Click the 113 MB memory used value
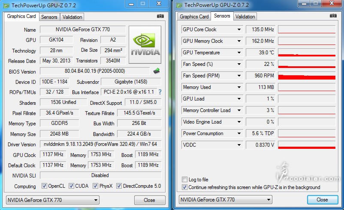The width and height of the screenshot is (344, 210). coord(261,87)
